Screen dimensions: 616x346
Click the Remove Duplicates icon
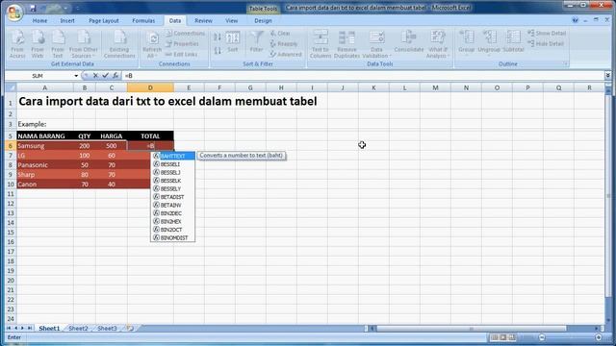(x=346, y=44)
